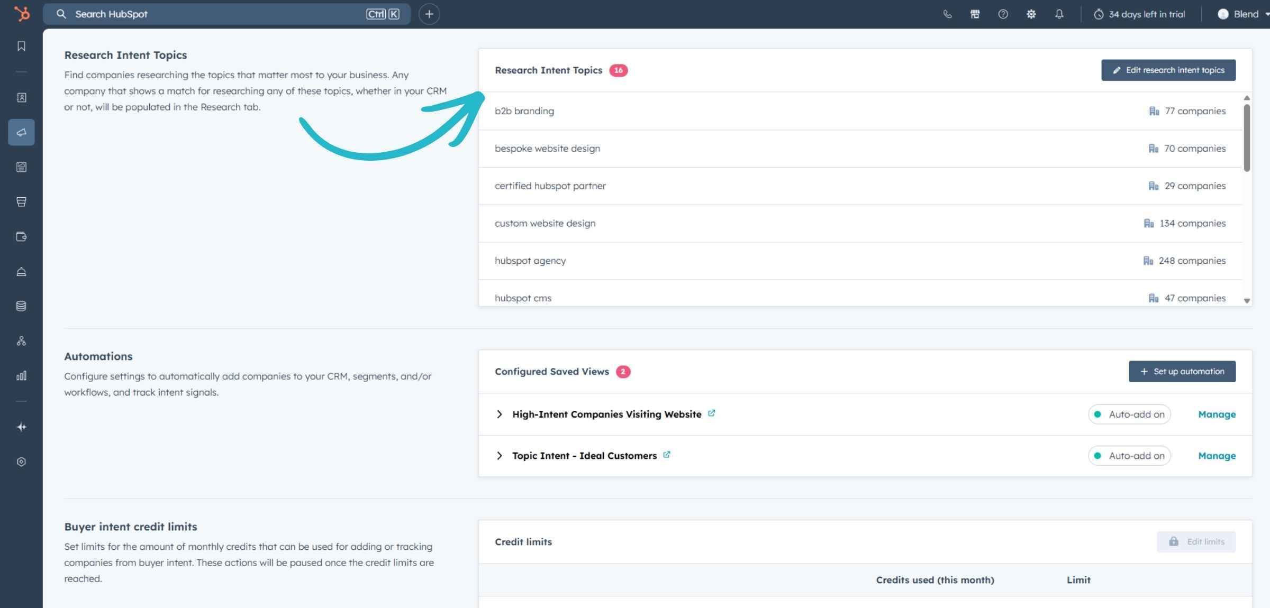Click Auto-add on for Topic Intent view
Image resolution: width=1270 pixels, height=608 pixels.
pos(1129,456)
